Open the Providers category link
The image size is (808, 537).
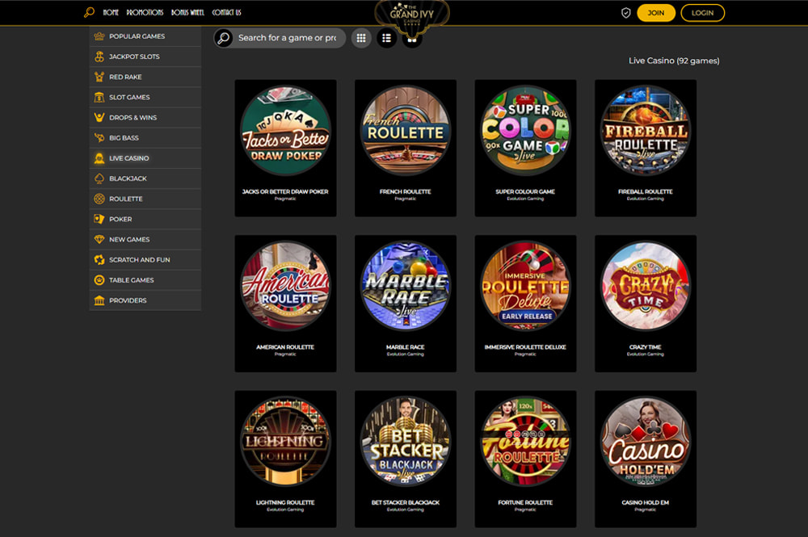(x=128, y=300)
